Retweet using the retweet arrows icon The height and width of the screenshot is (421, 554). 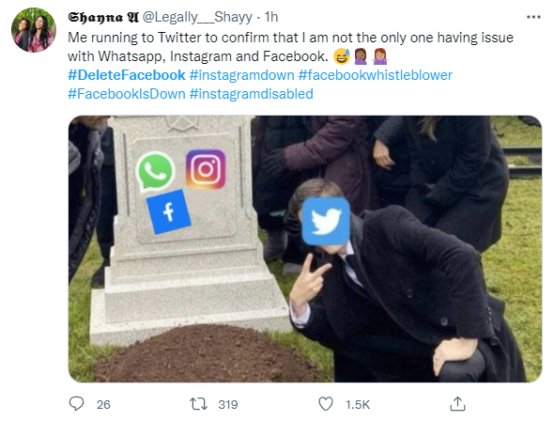pos(198,404)
